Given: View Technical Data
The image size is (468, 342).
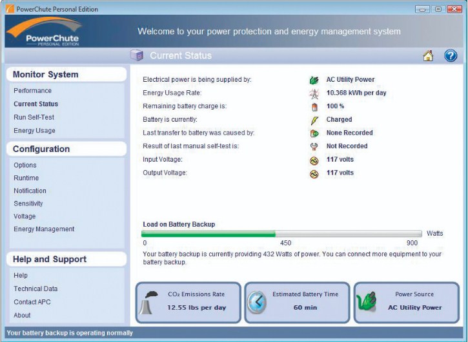Looking at the screenshot, I should click(36, 289).
